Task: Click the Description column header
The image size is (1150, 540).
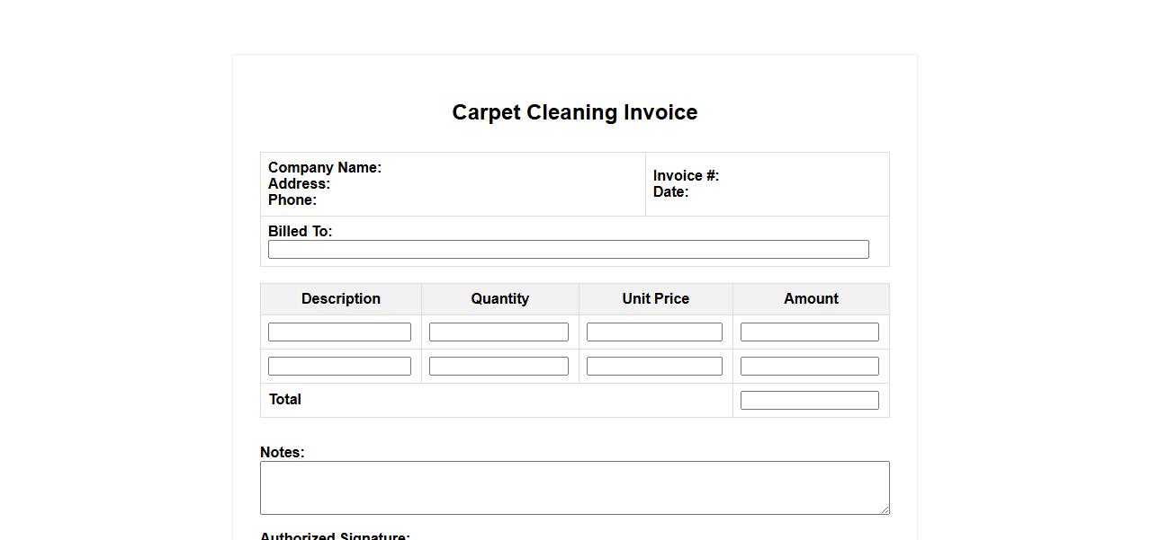Action: point(340,298)
